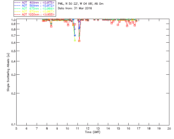Click the AOT 400nm legend entry
The image size is (174, 139).
[x=34, y=2]
